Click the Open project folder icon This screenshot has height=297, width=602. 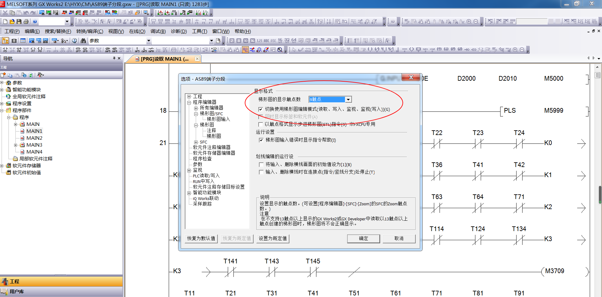click(12, 22)
